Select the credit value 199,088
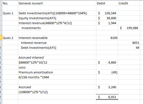143x104 pixels. pos(129,28)
